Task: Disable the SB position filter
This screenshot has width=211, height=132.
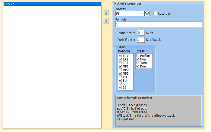Action: tap(121, 84)
